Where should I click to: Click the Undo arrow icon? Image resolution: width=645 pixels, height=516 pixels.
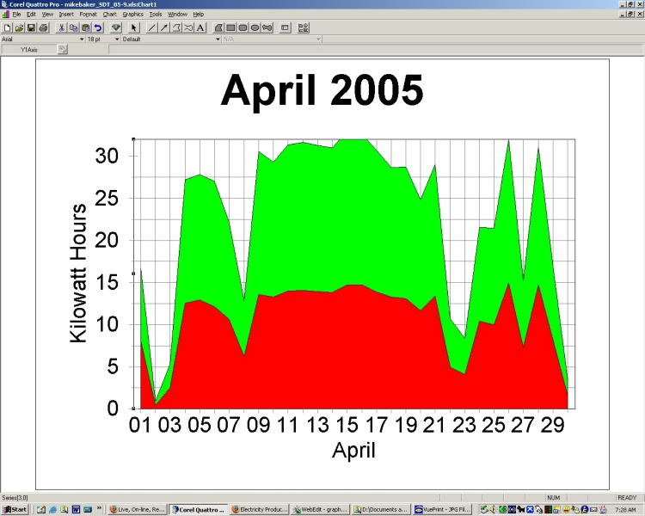[98, 28]
